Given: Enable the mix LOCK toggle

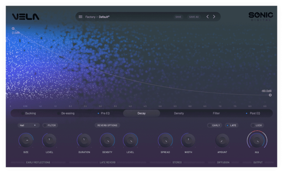Looking at the screenshot, I should point(257,125).
